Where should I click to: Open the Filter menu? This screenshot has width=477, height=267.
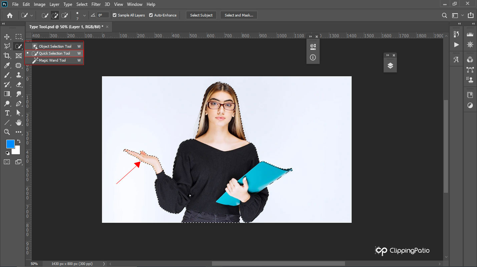[x=96, y=4]
